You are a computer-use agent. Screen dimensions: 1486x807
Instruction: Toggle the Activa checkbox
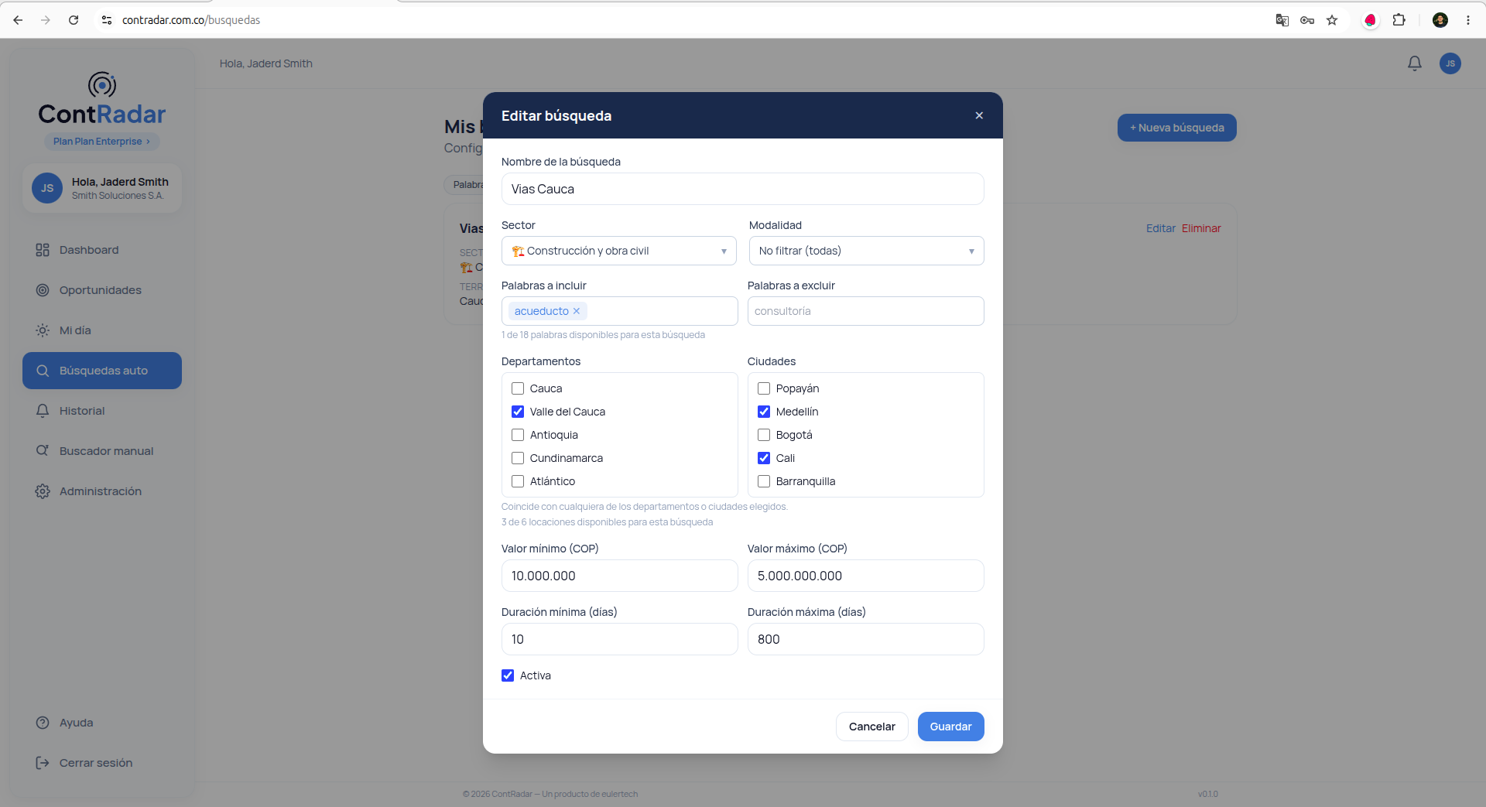coord(508,675)
